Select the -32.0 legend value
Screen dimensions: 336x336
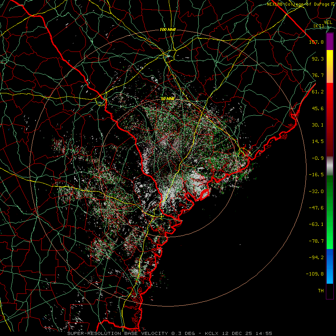click(x=316, y=192)
